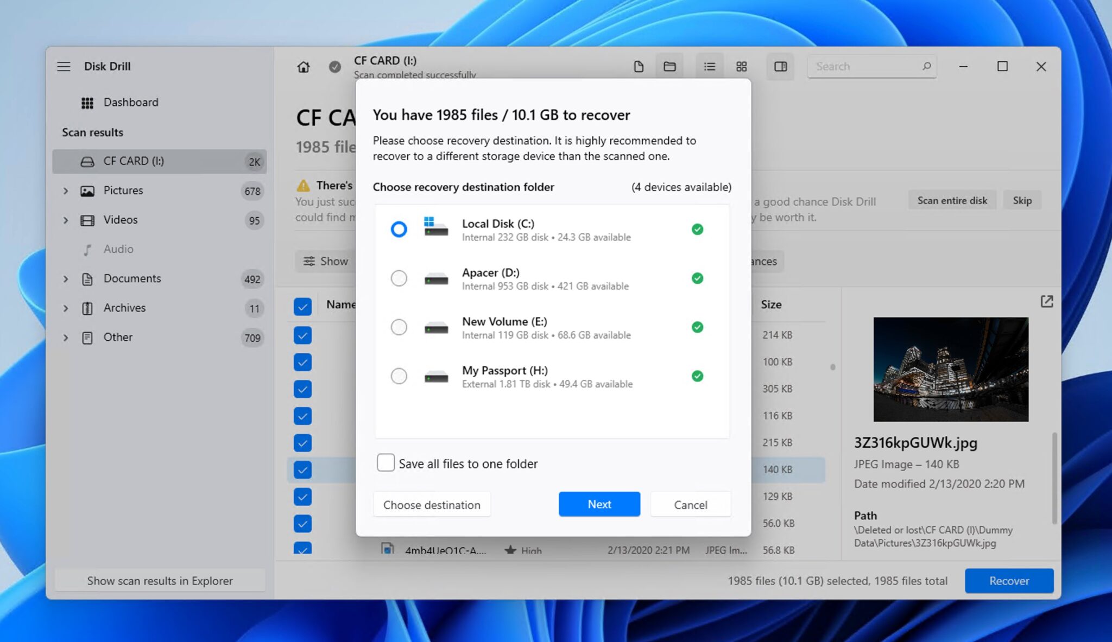Collapse the Other category
Image resolution: width=1112 pixels, height=642 pixels.
click(65, 338)
